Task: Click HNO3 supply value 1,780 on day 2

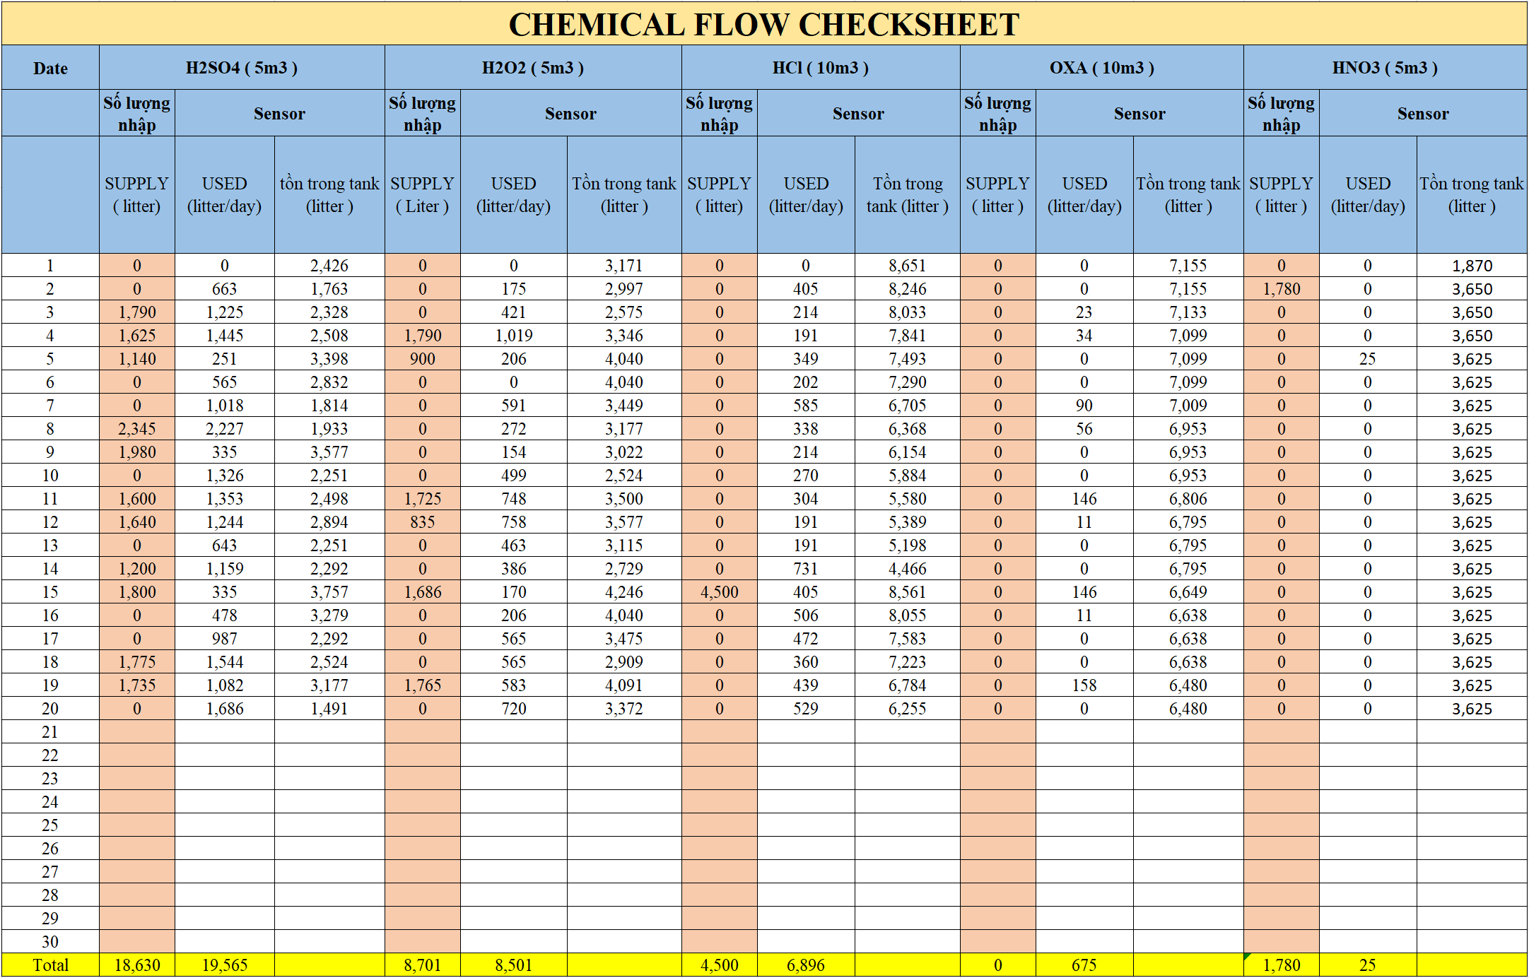Action: point(1282,289)
